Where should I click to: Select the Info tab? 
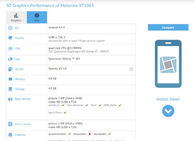coord(37,17)
